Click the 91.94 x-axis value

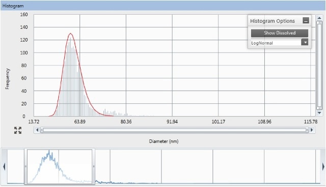point(172,122)
